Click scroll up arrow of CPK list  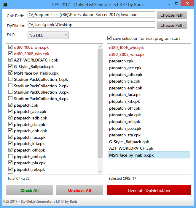tap(100, 47)
